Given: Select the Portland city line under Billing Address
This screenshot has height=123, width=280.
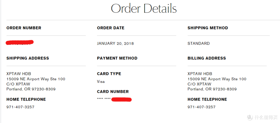Looking at the screenshot, I should [212, 89].
